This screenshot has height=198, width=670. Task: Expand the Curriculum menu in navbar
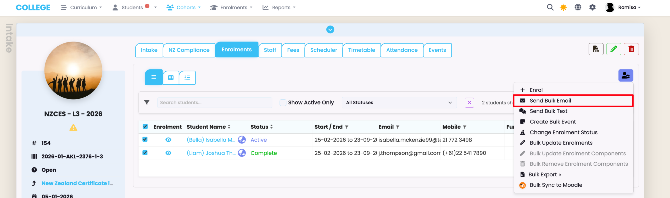click(x=81, y=7)
